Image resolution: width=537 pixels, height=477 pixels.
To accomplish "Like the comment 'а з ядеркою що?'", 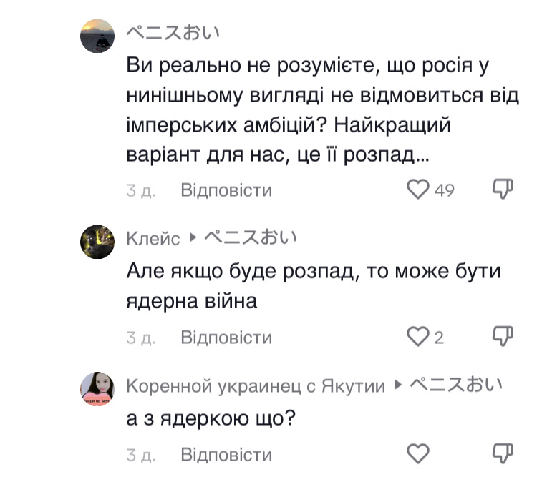I will pos(417,453).
